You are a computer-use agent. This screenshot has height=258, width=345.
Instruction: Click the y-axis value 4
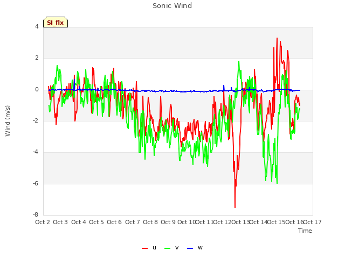point(37,26)
